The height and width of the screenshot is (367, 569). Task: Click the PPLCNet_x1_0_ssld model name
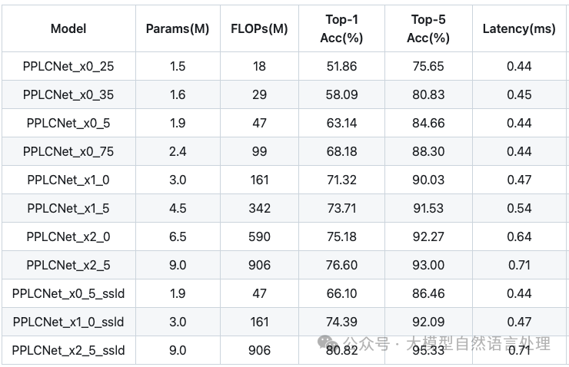pyautogui.click(x=68, y=322)
